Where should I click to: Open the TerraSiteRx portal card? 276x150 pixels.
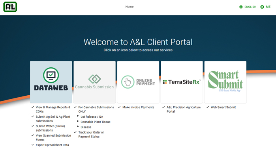pyautogui.click(x=182, y=82)
